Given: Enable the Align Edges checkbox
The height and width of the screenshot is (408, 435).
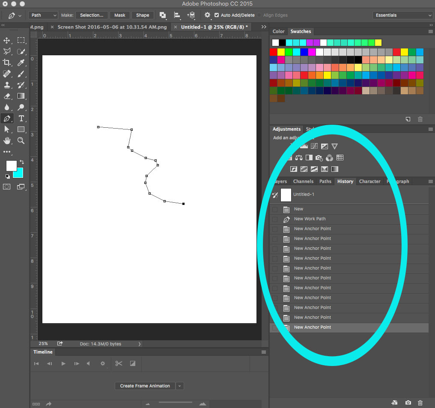Looking at the screenshot, I should 259,15.
